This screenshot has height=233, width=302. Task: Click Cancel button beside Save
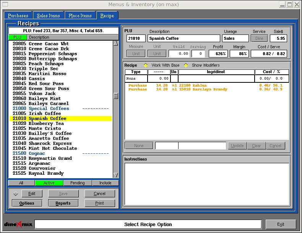(x=99, y=194)
